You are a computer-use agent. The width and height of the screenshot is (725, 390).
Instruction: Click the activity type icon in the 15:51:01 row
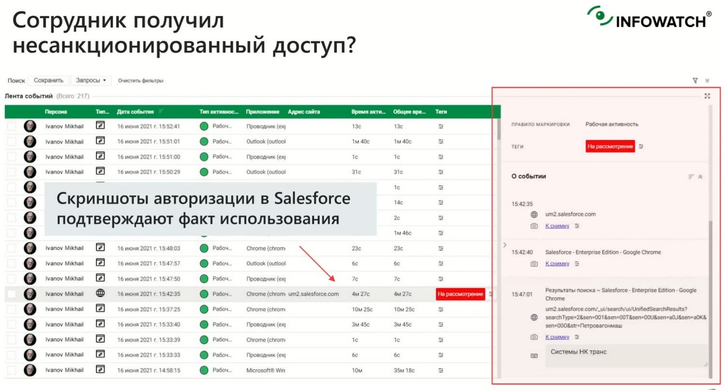(x=100, y=141)
